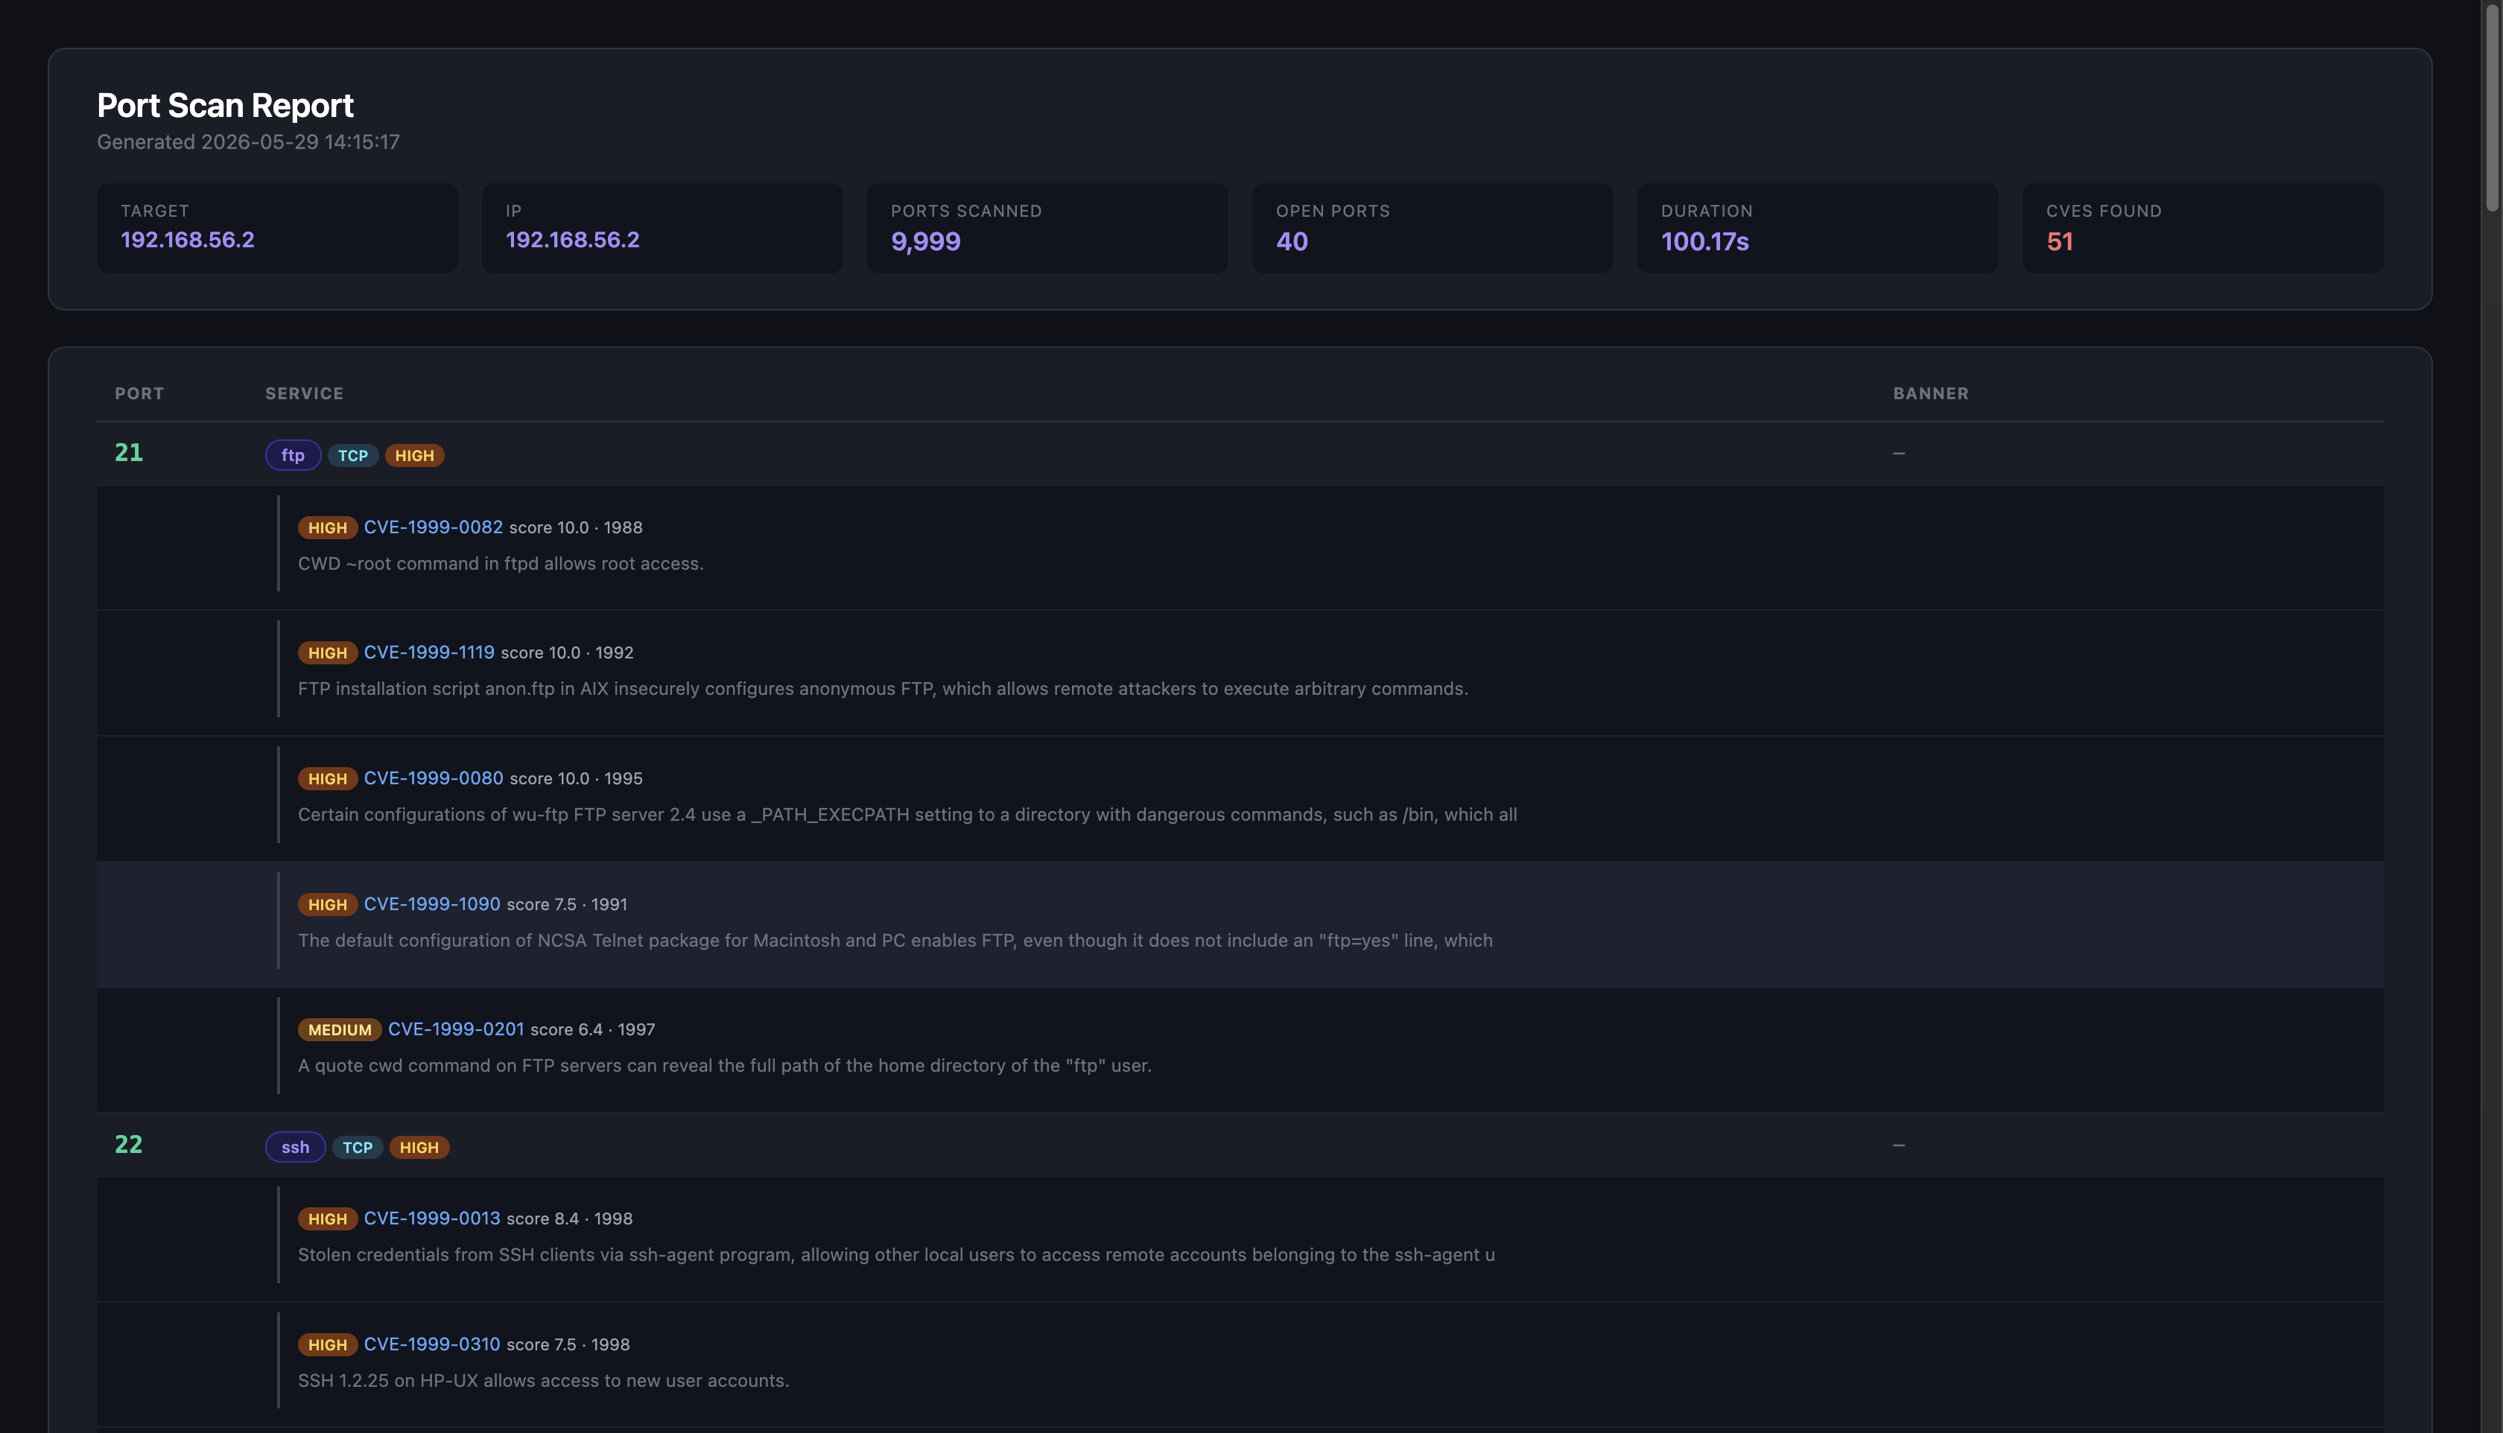Viewport: 2503px width, 1433px height.
Task: Click the HIGH badge on CVE-1999-0013
Action: (x=328, y=1218)
